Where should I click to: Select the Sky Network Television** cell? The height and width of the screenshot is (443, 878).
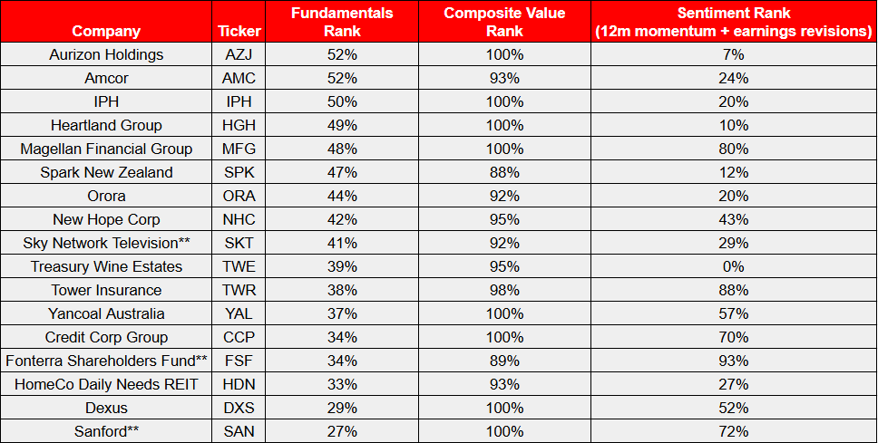pos(106,243)
